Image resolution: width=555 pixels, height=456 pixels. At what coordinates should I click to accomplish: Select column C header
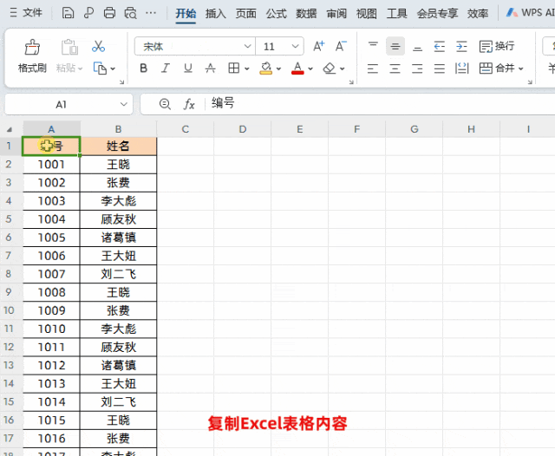(x=185, y=129)
